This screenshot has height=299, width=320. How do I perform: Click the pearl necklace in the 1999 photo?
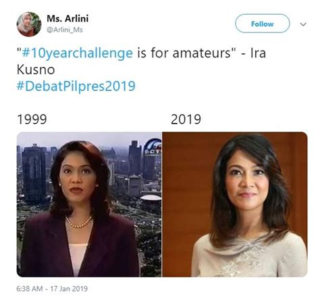coord(78,222)
